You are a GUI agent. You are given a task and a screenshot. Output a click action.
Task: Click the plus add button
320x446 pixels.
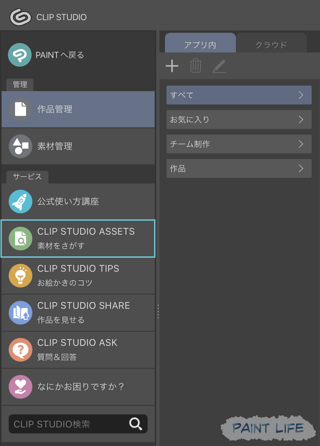click(172, 66)
